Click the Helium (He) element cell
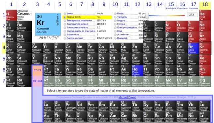 pos(205,15)
